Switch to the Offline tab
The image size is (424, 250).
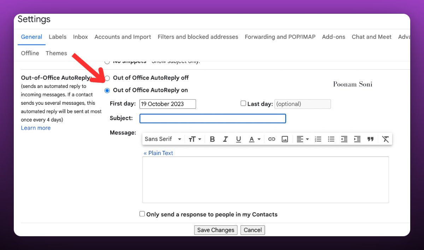pos(30,53)
